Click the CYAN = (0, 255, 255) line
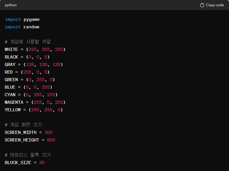Screen dimensions: 229x171 31,95
